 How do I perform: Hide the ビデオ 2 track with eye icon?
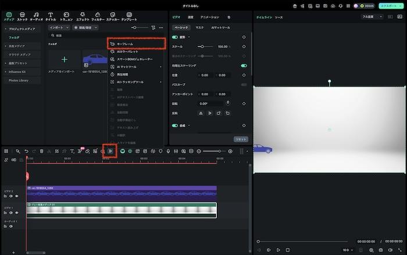pyautogui.click(x=17, y=196)
